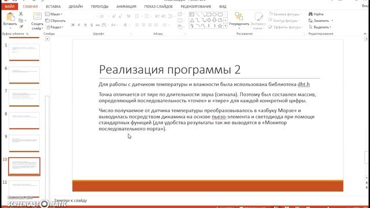370x208 pixels.
Task: Apply bulleted list formatting
Action: tap(137, 16)
